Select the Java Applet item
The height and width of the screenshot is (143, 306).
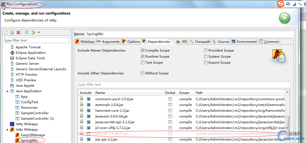(x=25, y=85)
